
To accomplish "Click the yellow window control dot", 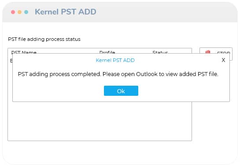I will coord(19,12).
